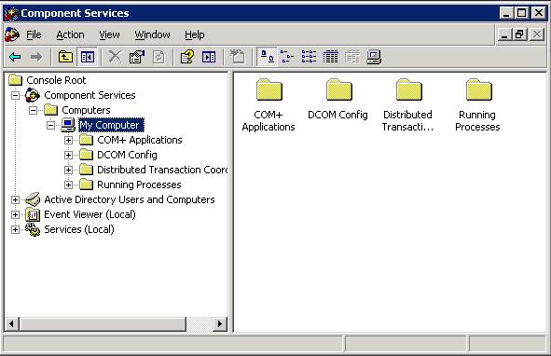
Task: Click the right scroll arrow in tree pane
Action: pyautogui.click(x=220, y=323)
